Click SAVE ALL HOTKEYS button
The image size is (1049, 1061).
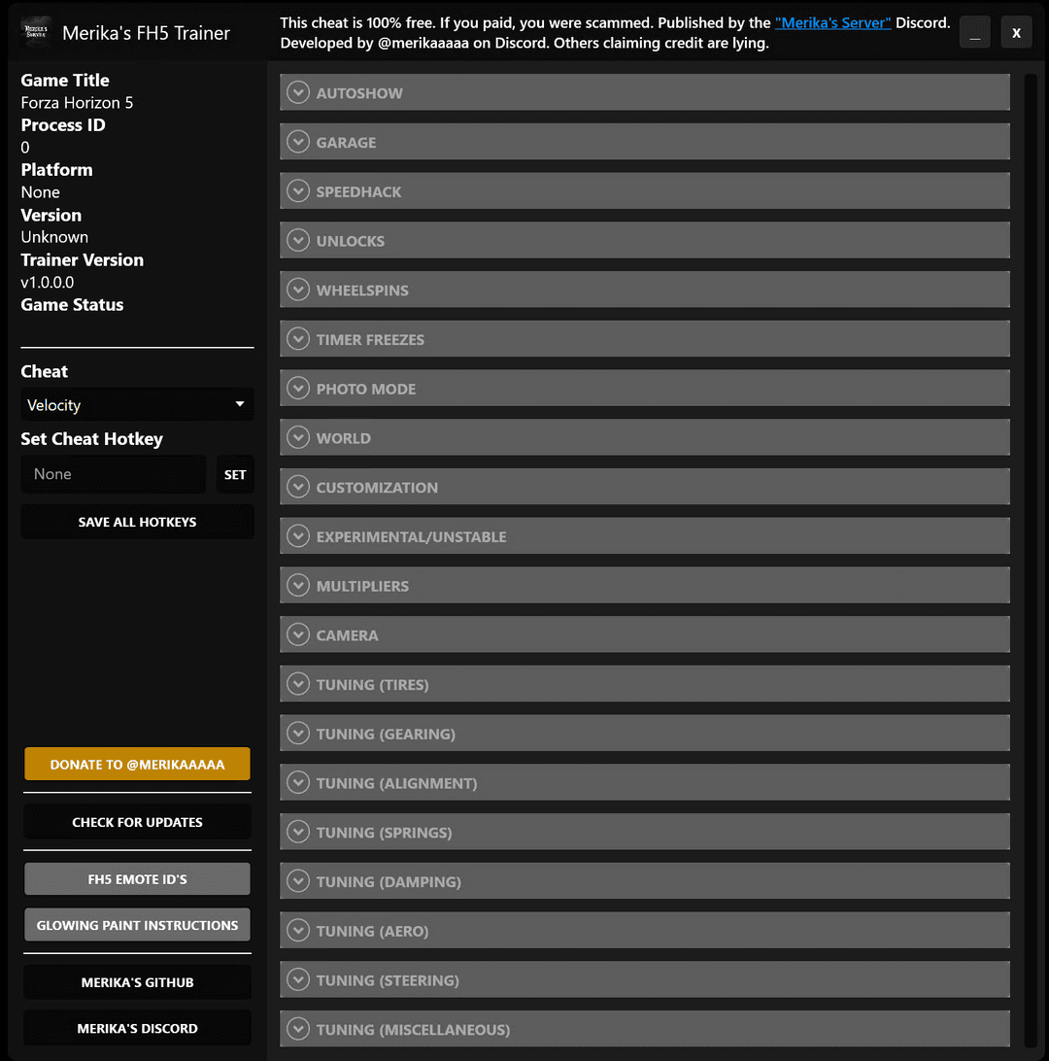137,522
